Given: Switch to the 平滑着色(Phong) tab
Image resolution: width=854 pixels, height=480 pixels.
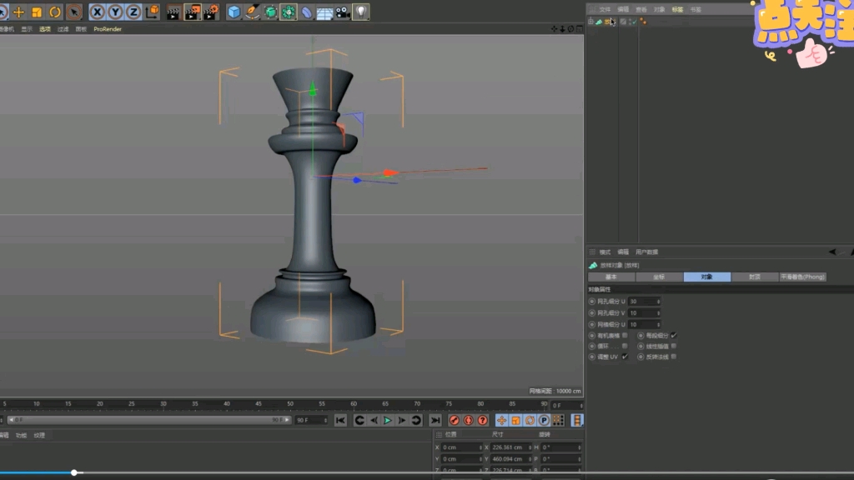Looking at the screenshot, I should tap(801, 277).
